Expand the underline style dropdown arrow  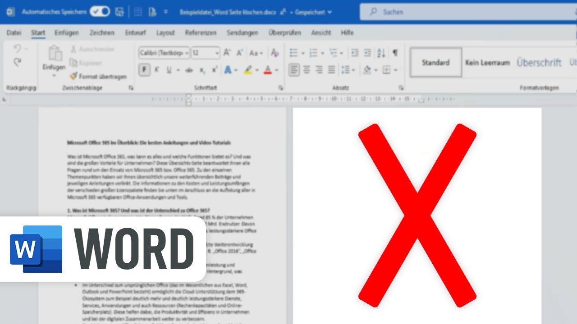[178, 70]
